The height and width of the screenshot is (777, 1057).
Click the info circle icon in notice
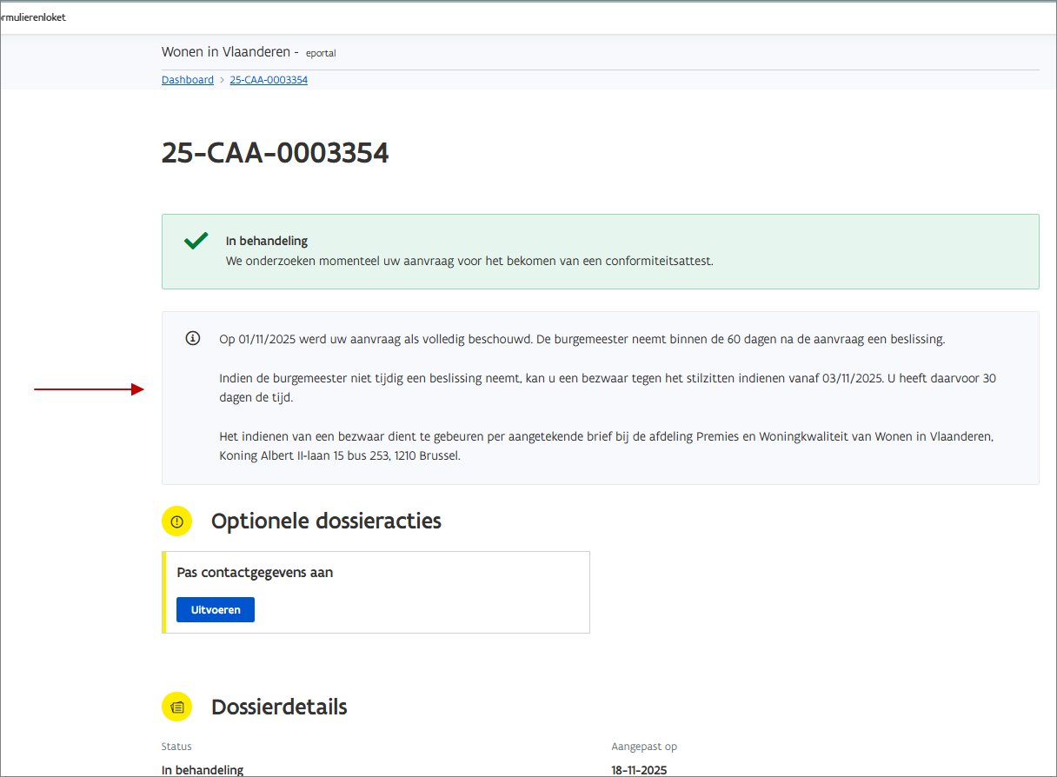click(193, 338)
